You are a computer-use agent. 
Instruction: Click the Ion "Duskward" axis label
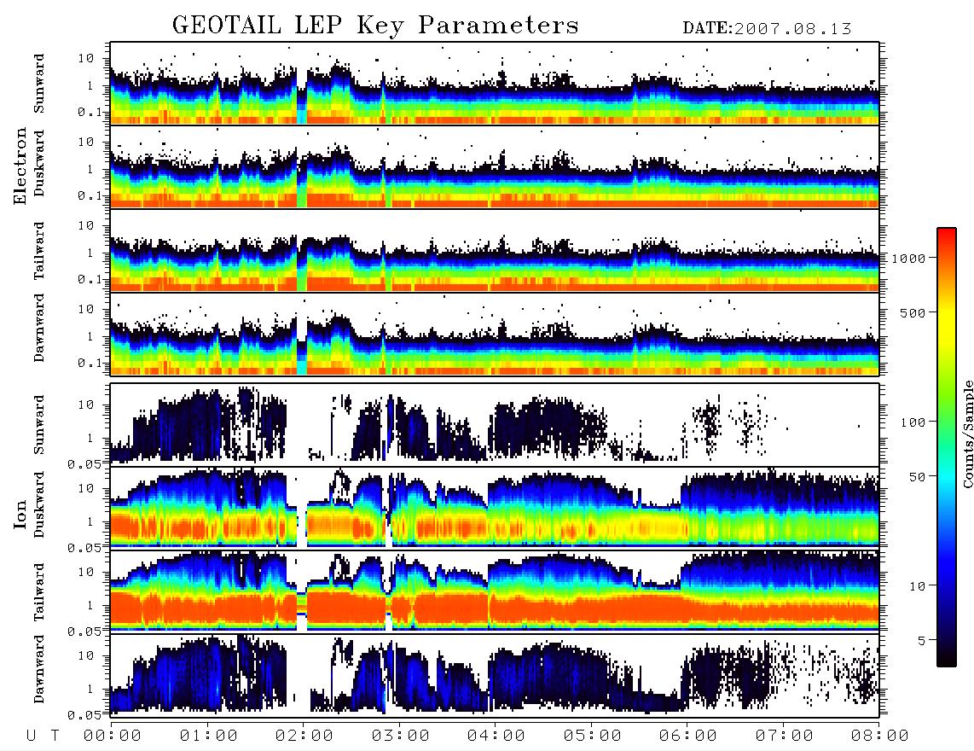coord(39,504)
